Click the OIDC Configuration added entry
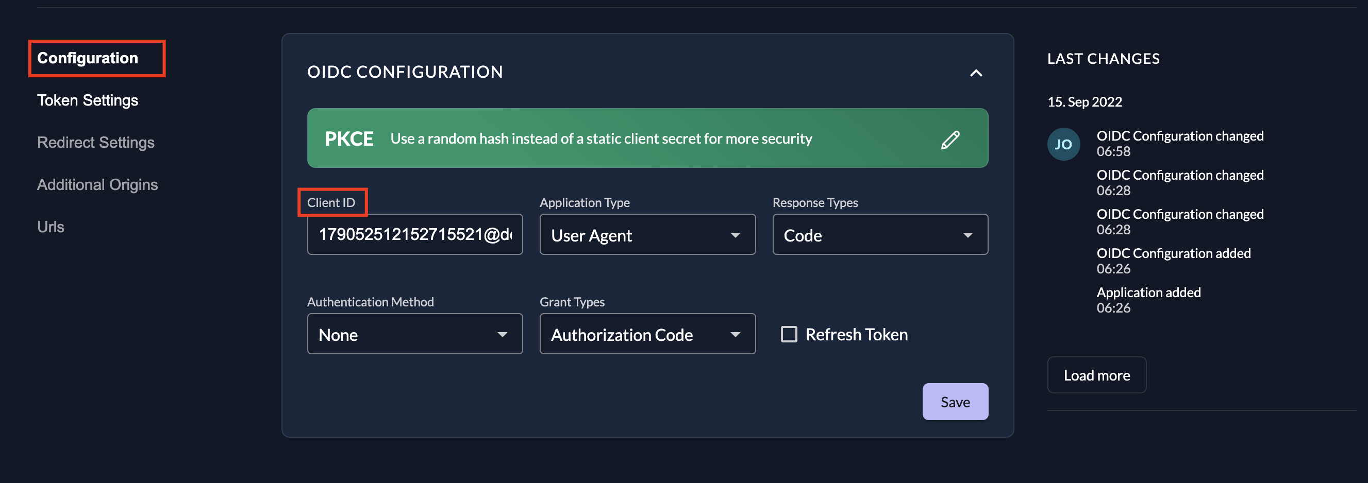The height and width of the screenshot is (483, 1368). [1173, 254]
